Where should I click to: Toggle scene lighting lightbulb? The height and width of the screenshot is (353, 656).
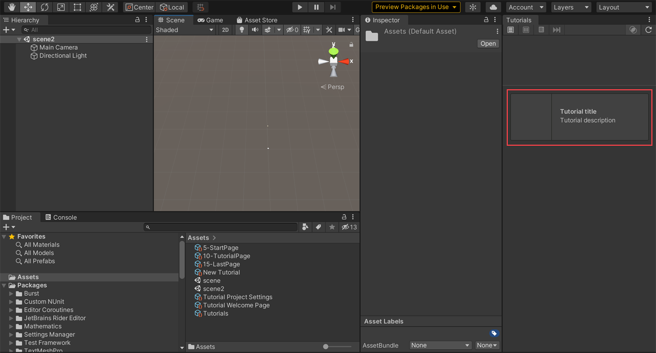(x=242, y=30)
